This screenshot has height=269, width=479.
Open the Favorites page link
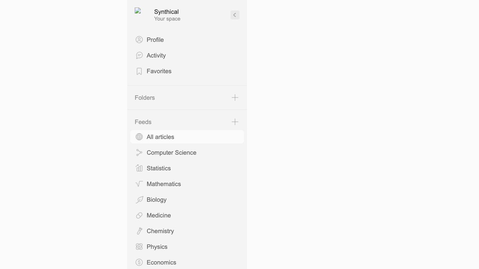tap(159, 71)
